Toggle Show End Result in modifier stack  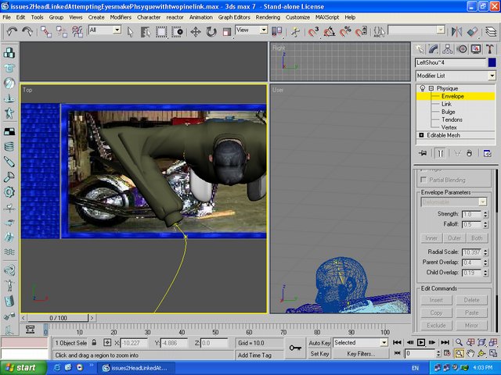pyautogui.click(x=441, y=153)
